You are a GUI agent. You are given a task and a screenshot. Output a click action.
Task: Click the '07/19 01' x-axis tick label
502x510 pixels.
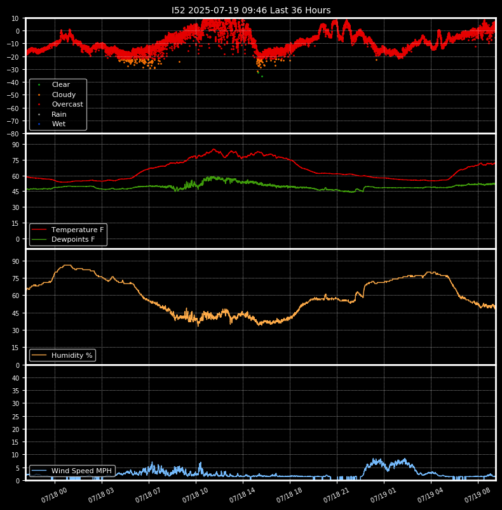coord(383,495)
